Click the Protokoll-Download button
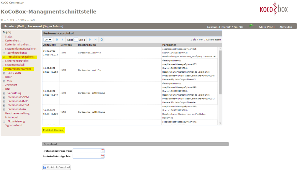 (x=57, y=167)
